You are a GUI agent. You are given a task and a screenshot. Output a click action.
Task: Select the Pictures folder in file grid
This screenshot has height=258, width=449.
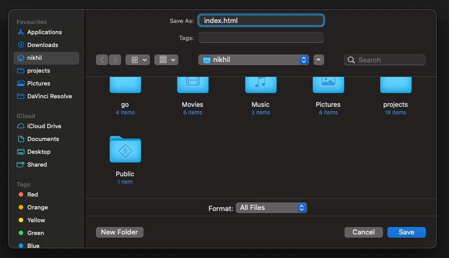[x=328, y=85]
